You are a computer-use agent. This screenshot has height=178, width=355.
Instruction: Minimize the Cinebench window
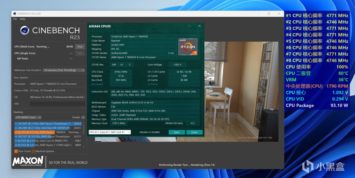tap(258, 14)
